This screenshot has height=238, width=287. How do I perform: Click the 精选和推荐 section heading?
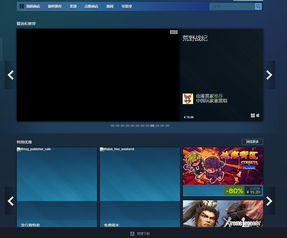coord(26,24)
